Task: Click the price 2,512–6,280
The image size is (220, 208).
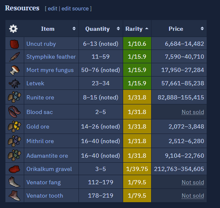Action: click(x=186, y=141)
